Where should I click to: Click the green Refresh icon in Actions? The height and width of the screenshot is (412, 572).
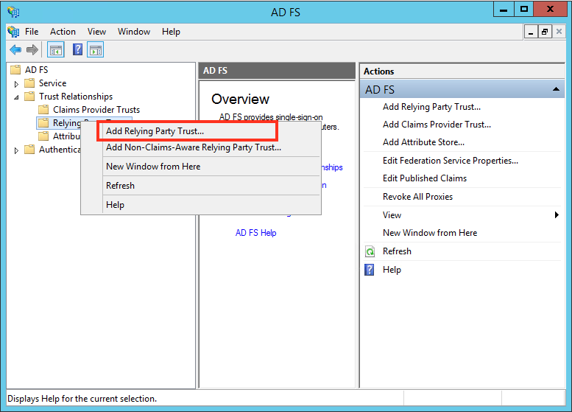(x=370, y=251)
